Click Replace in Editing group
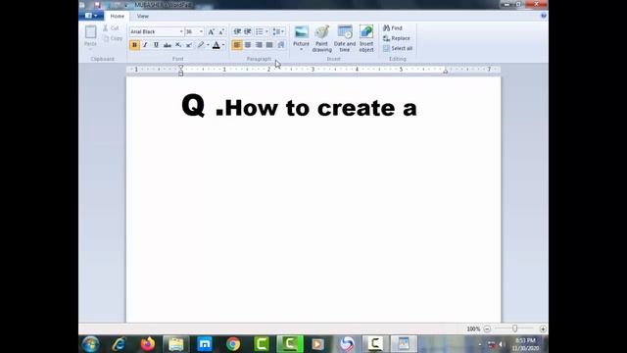The height and width of the screenshot is (353, 627). 397,38
